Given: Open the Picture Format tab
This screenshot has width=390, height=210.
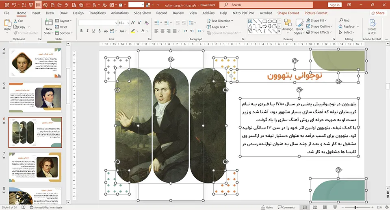Looking at the screenshot, I should (316, 13).
